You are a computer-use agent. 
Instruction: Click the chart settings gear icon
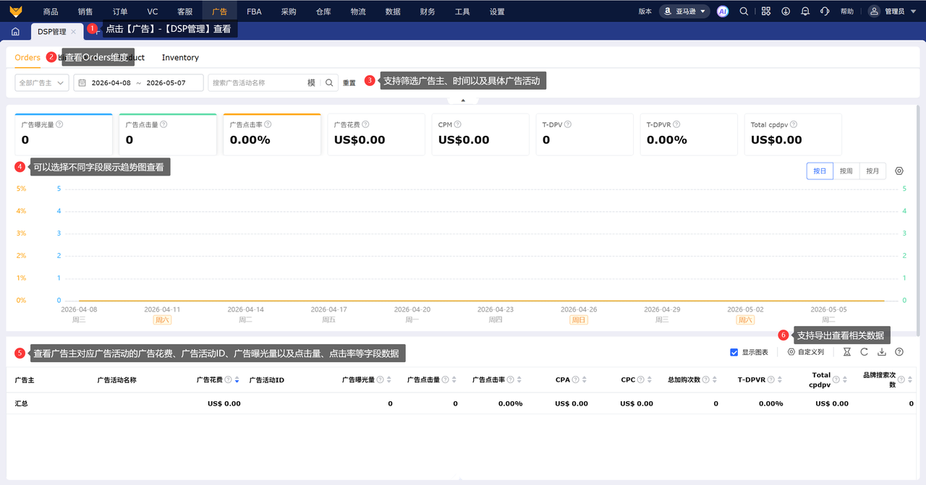click(899, 171)
